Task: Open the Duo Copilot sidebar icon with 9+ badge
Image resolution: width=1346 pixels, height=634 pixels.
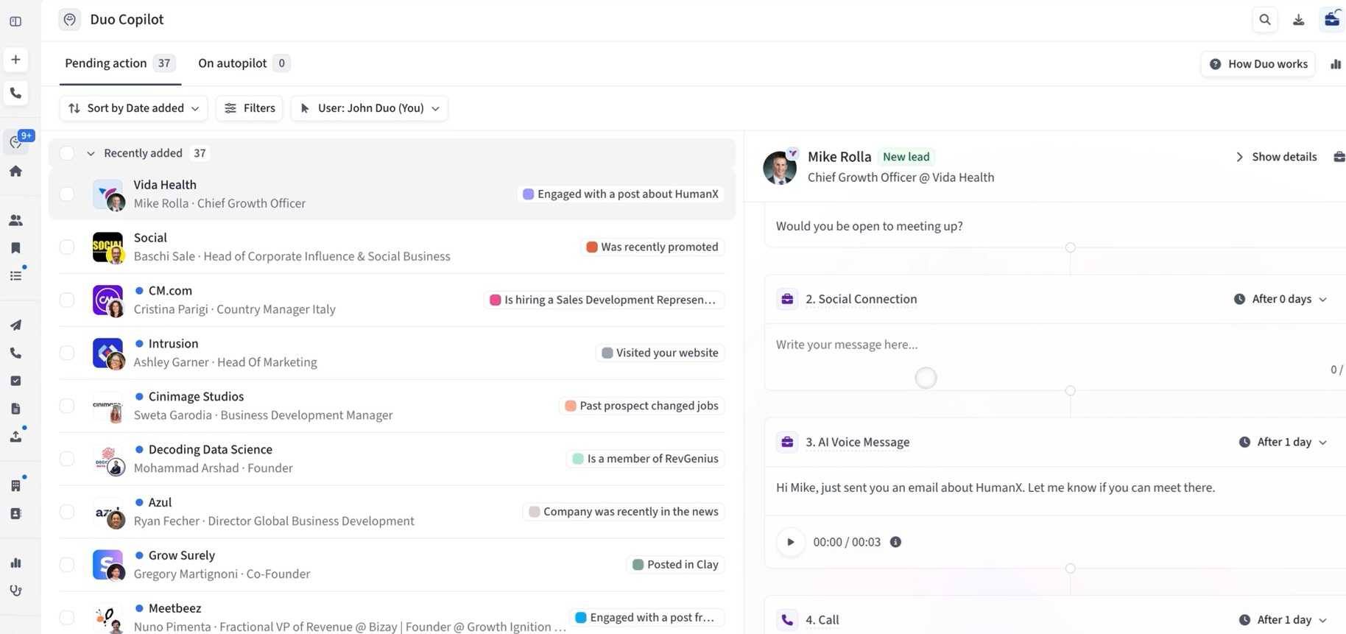Action: pos(16,141)
